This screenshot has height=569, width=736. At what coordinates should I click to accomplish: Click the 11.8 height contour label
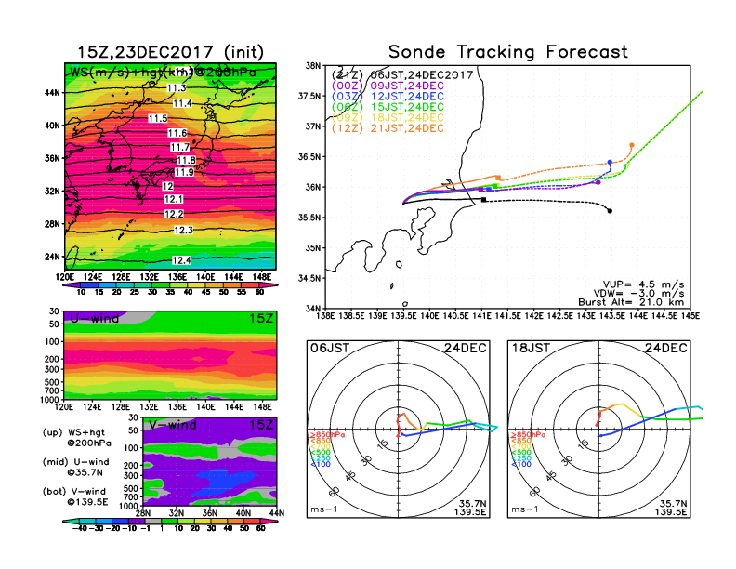coord(185,161)
